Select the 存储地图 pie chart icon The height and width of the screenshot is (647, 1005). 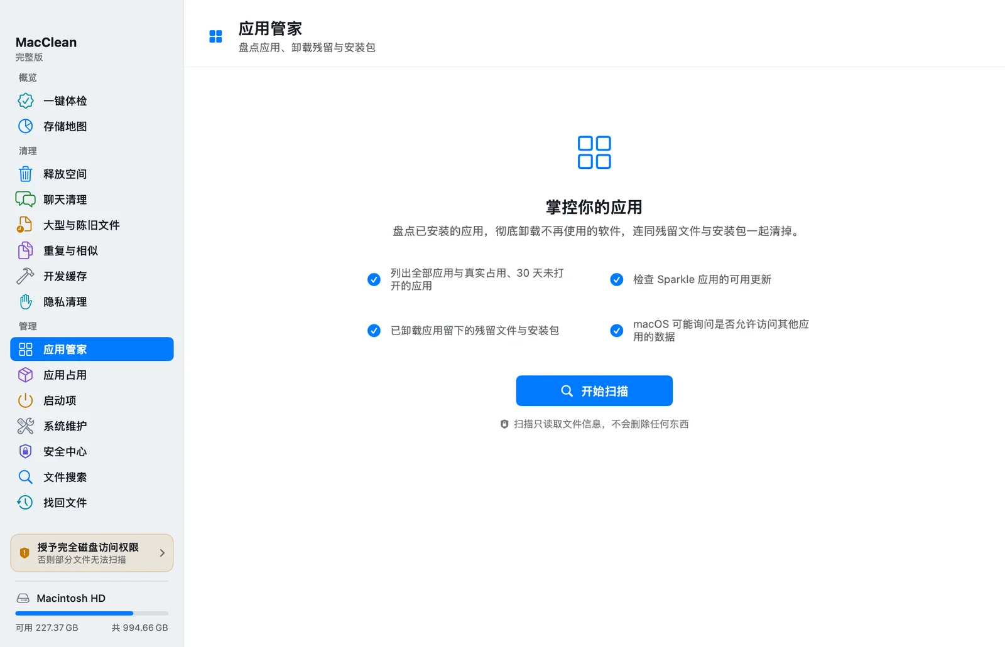(x=25, y=126)
